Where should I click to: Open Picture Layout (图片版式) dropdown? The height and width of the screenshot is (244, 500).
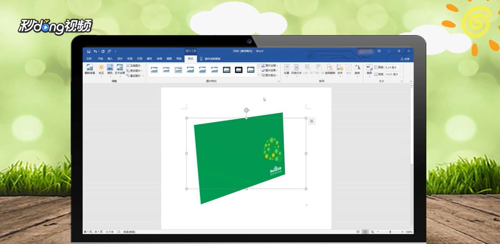(x=270, y=75)
